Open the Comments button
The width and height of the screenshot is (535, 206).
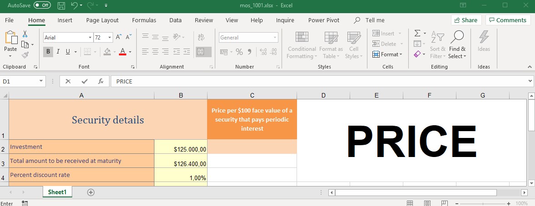coord(508,20)
